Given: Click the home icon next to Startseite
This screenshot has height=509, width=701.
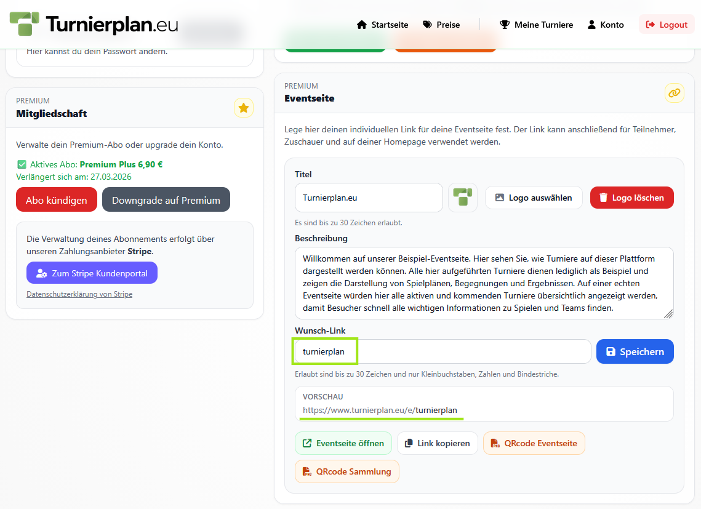Looking at the screenshot, I should click(x=361, y=24).
